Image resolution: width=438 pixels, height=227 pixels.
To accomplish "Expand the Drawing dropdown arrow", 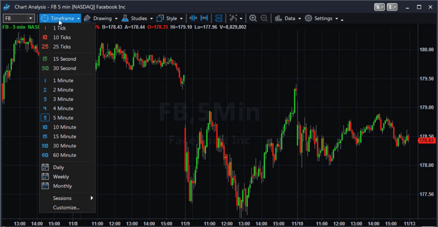I will (x=116, y=19).
